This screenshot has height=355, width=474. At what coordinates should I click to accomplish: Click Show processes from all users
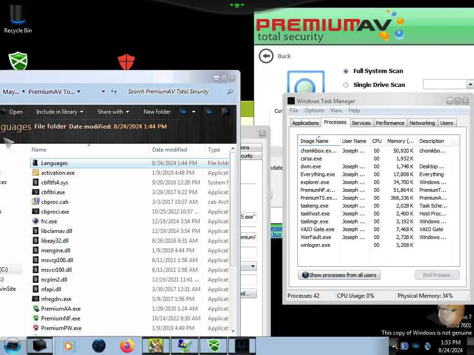tap(339, 275)
